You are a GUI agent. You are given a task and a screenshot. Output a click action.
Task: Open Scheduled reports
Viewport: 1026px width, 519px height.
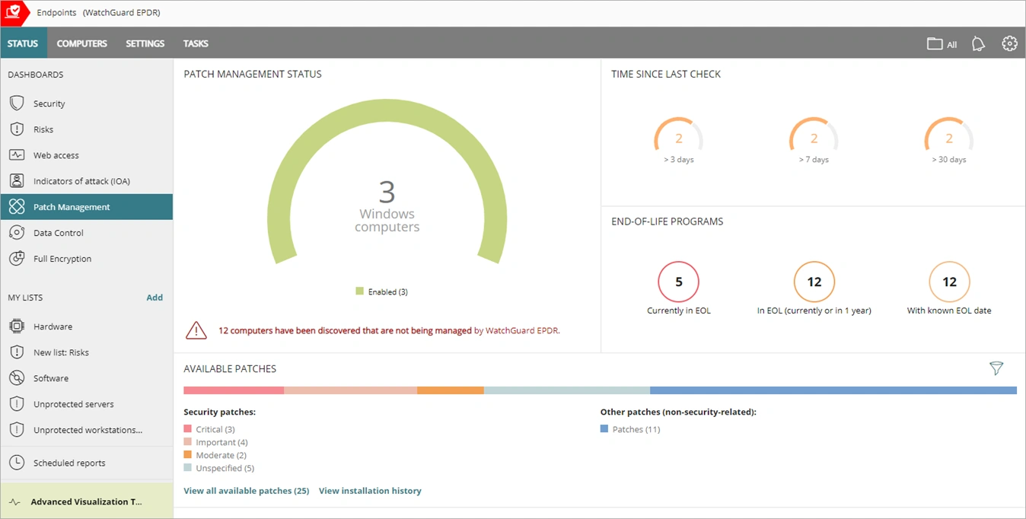pyautogui.click(x=87, y=463)
